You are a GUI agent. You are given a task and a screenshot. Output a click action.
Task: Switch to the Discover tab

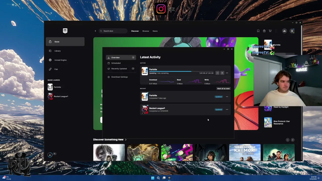point(135,31)
